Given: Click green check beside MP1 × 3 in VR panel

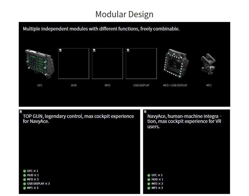Looking at the screenshot, I should [149, 188].
